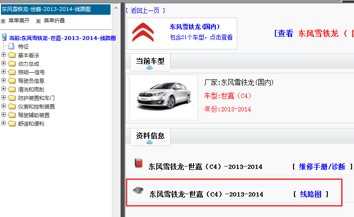Click the gray chip wiring-diagram icon
The image size is (354, 217).
[x=138, y=190]
